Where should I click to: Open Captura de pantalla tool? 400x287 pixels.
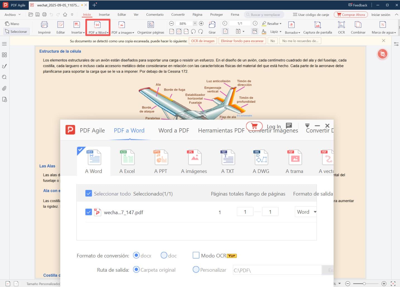pos(317,25)
